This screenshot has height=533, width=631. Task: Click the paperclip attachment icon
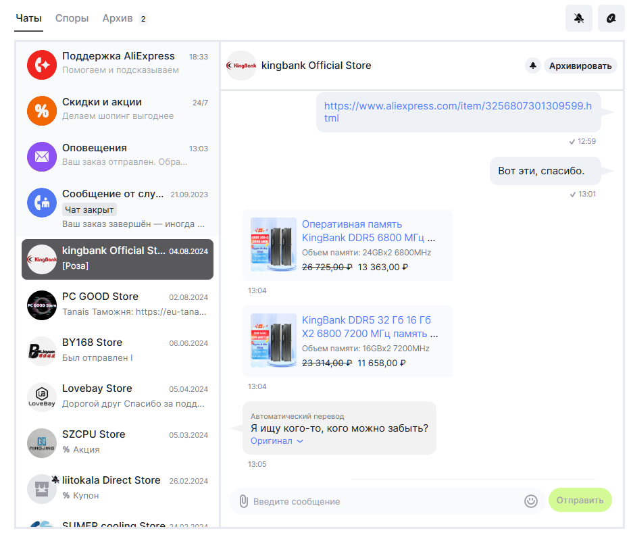tap(243, 501)
